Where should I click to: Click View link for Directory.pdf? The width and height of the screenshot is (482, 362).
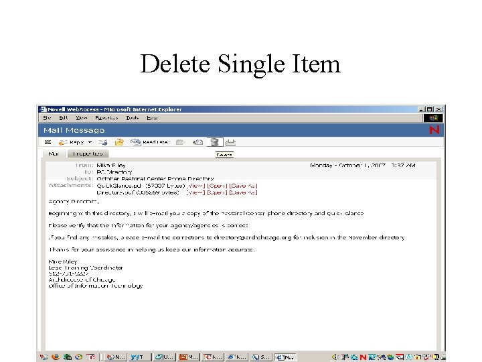tap(195, 192)
